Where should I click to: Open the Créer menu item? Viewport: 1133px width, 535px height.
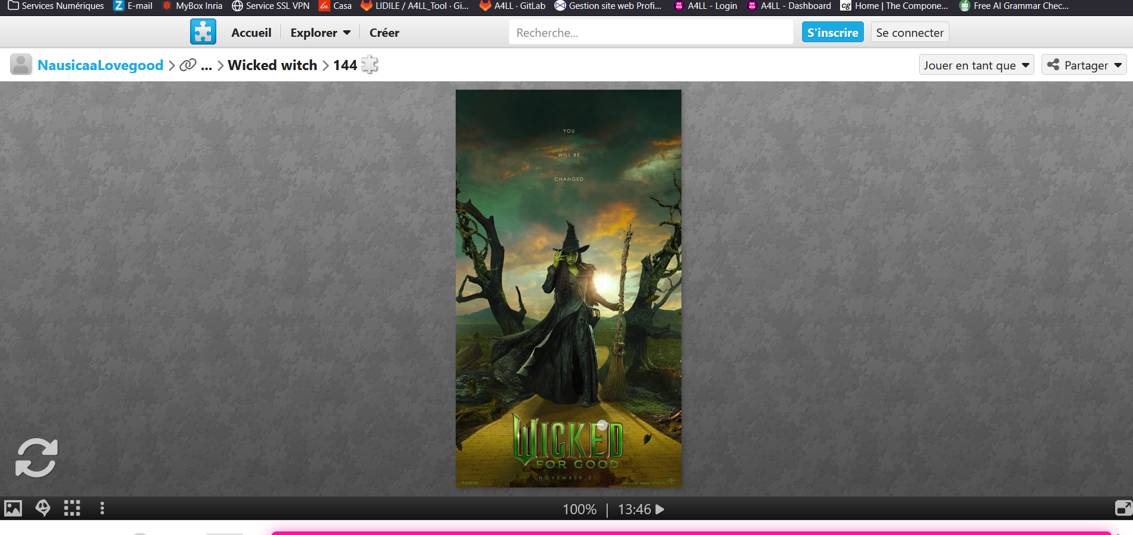384,33
